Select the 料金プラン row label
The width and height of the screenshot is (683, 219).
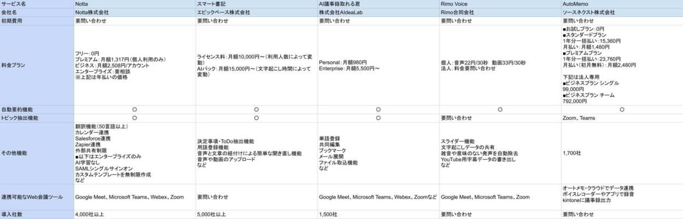(14, 65)
